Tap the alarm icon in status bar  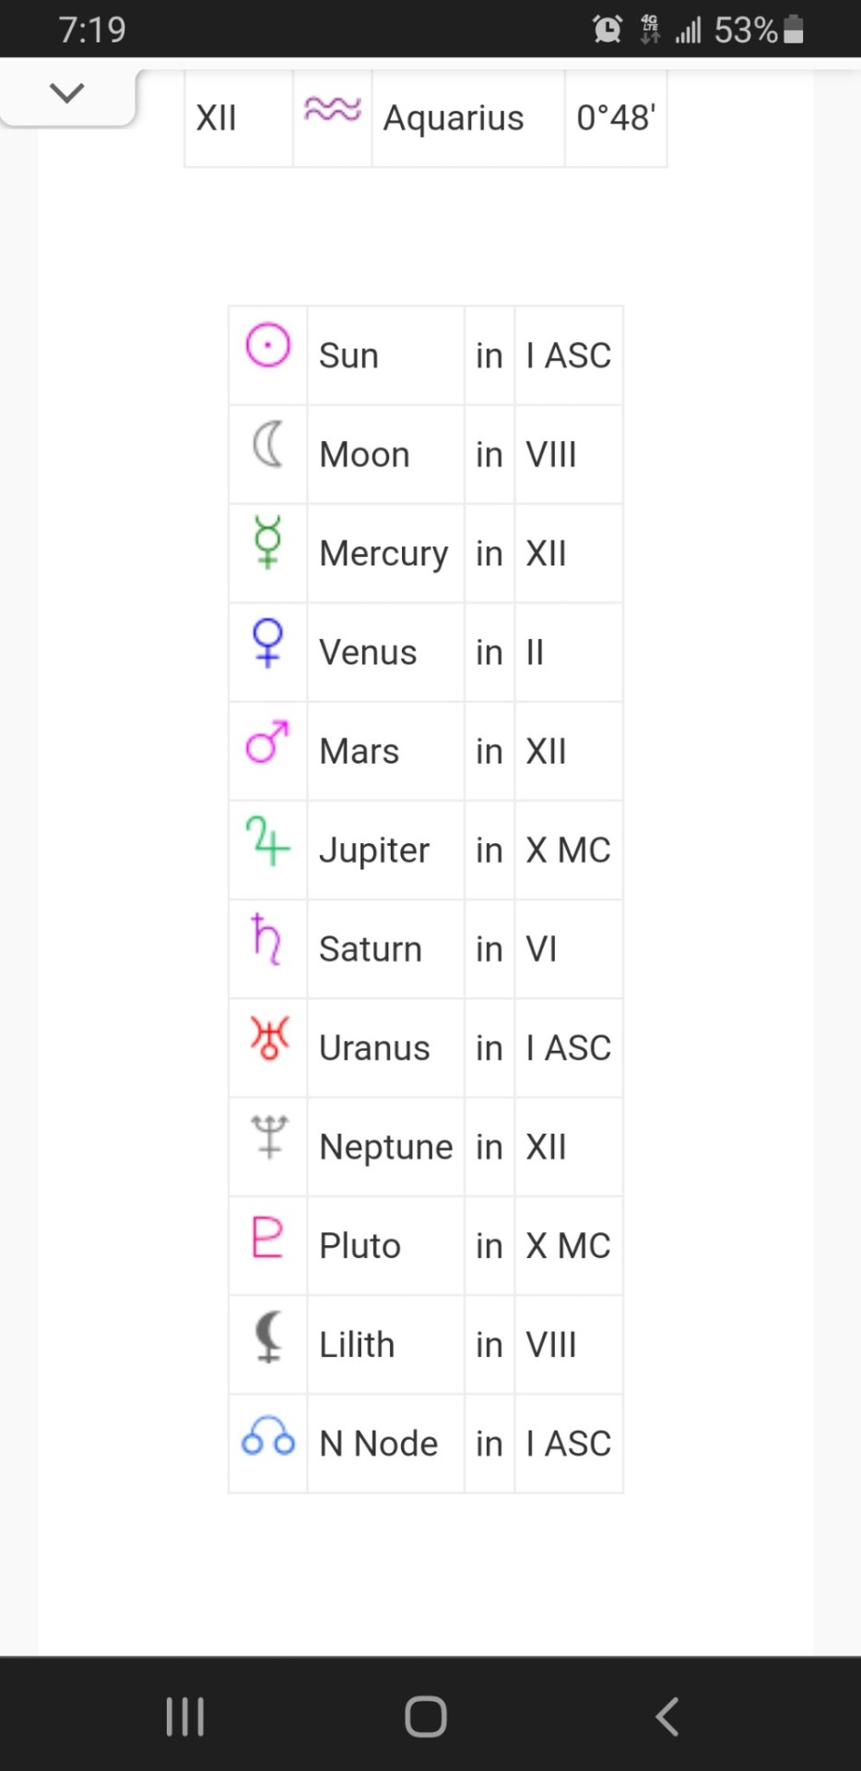607,30
